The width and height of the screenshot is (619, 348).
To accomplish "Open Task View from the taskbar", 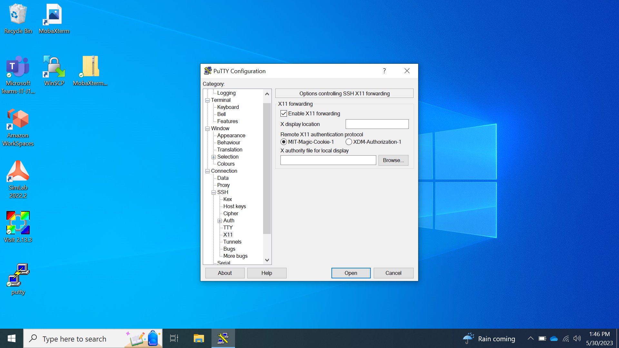I will [174, 338].
